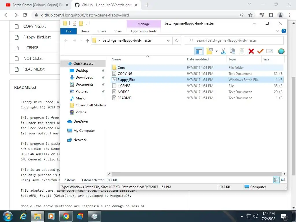Select My Computer in navigation pane

coord(84,131)
